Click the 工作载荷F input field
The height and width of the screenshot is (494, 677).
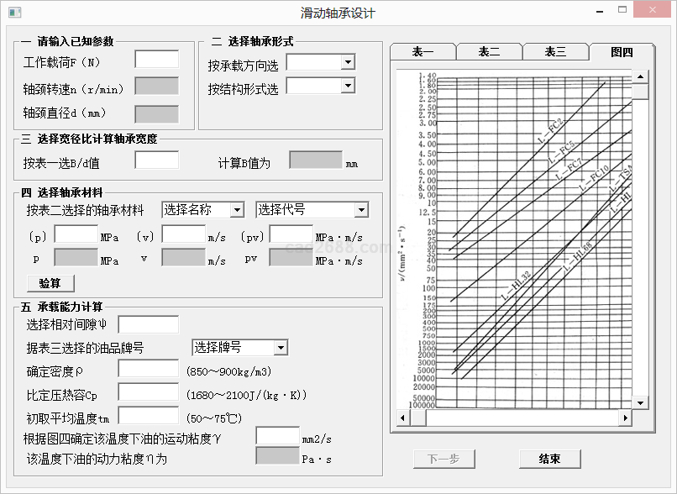(x=156, y=60)
